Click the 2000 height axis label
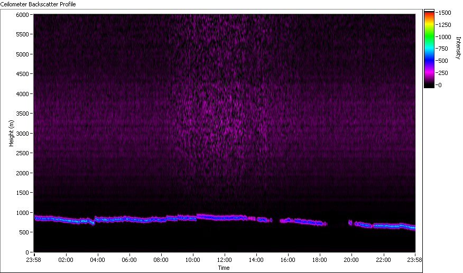 [x=22, y=173]
